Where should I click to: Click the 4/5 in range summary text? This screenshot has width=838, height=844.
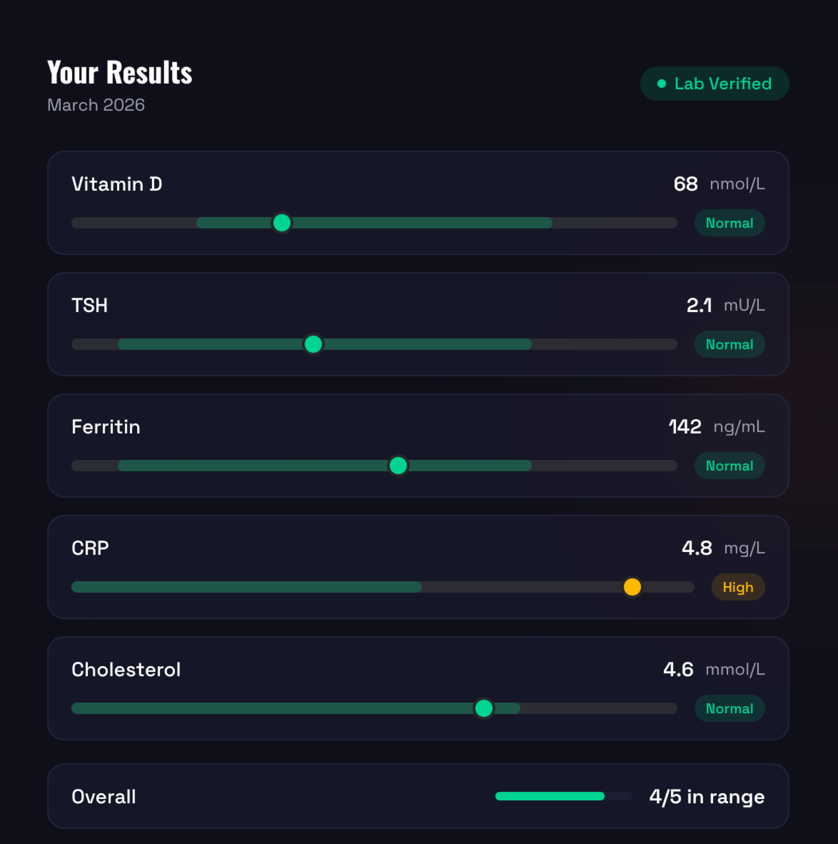[x=707, y=796]
